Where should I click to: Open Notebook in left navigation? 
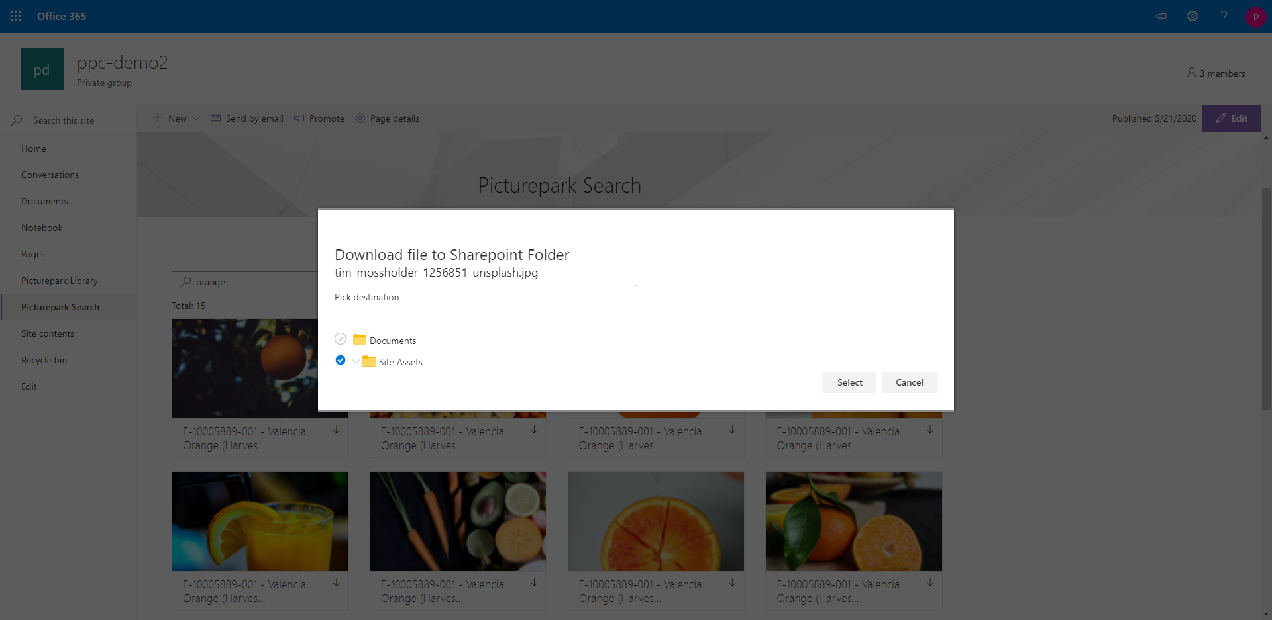(x=42, y=228)
